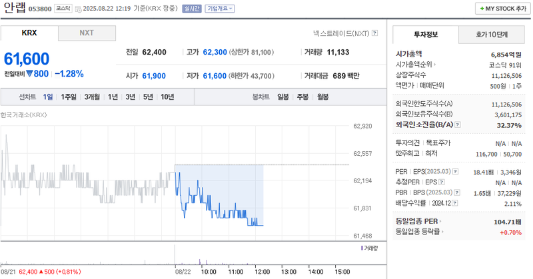This screenshot has width=533, height=279.
Task: Click the green plus icon on MY STOCK 추가
Action: click(482, 9)
